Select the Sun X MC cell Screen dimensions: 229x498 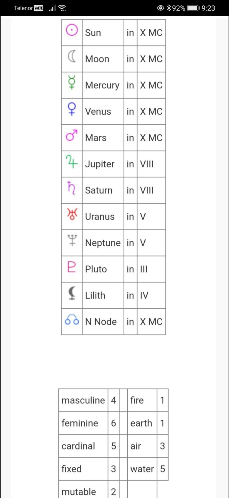pyautogui.click(x=151, y=33)
